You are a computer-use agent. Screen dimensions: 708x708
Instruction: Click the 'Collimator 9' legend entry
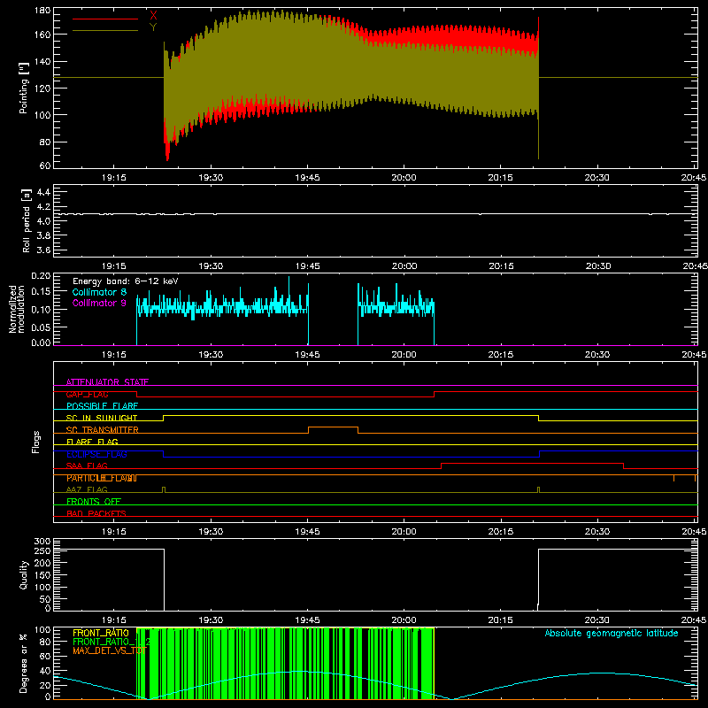click(99, 303)
